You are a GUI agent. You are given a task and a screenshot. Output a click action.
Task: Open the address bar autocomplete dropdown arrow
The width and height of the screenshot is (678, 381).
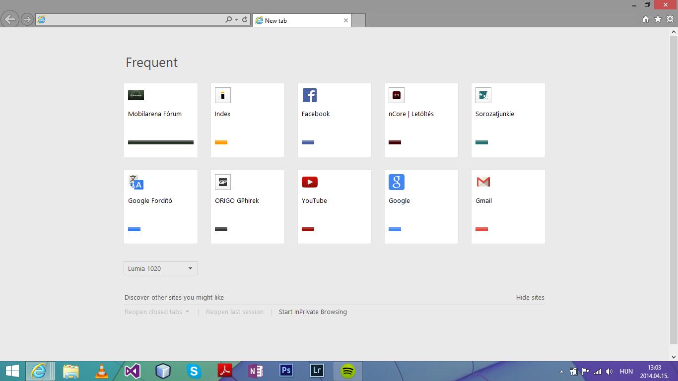coord(237,20)
